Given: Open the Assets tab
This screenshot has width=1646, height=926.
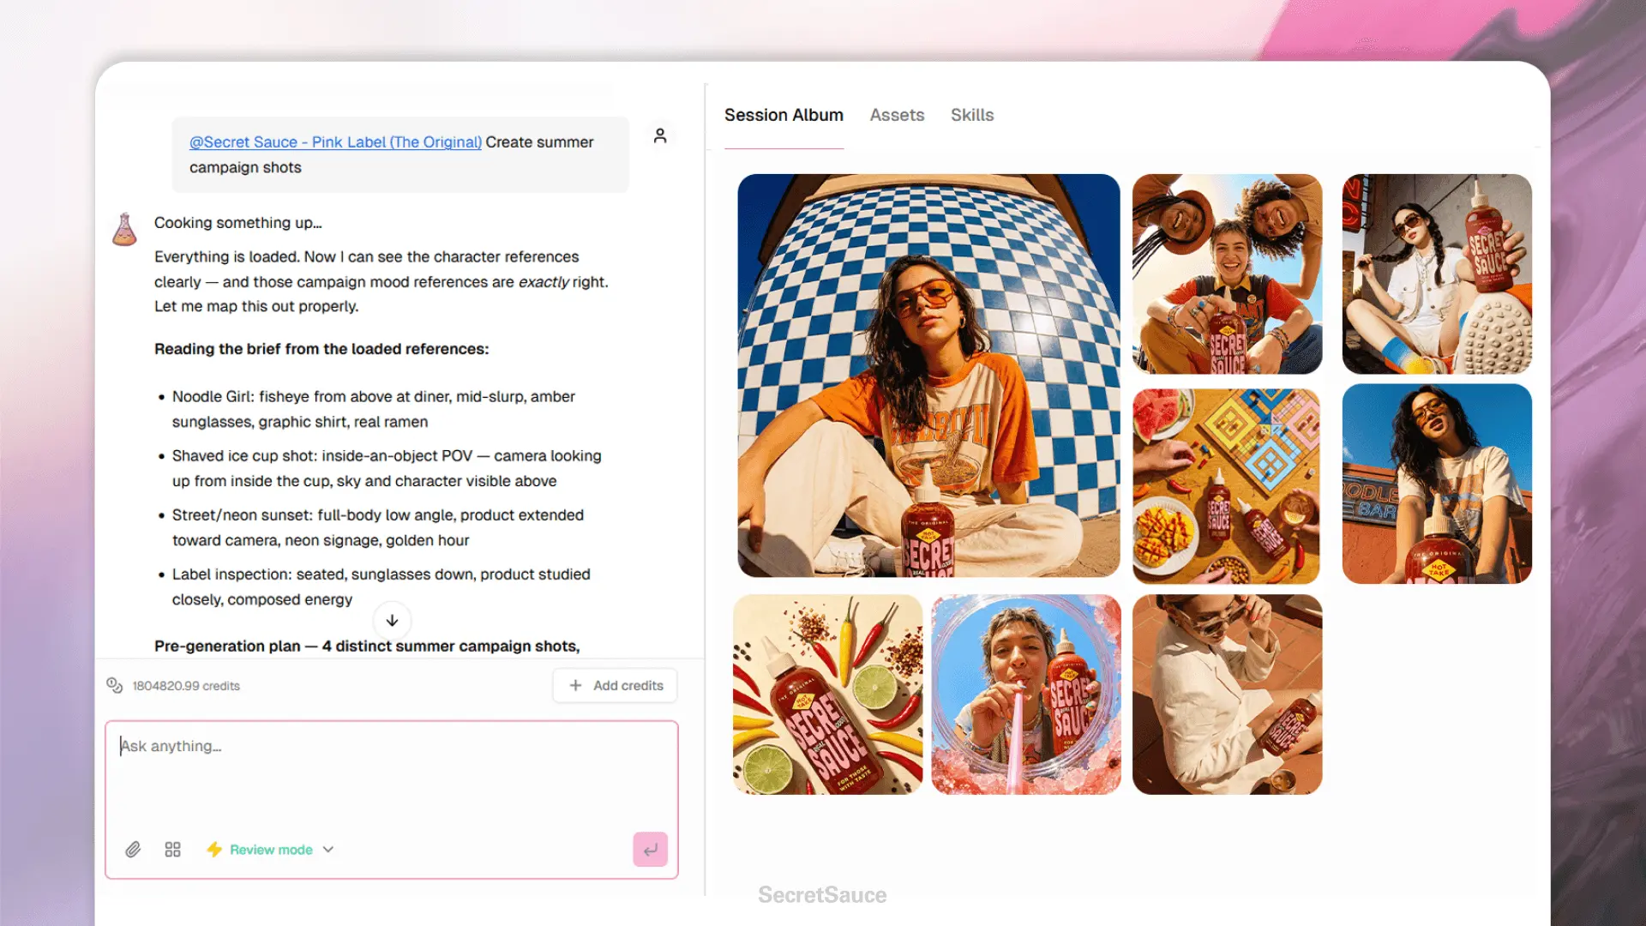Looking at the screenshot, I should click(x=897, y=115).
